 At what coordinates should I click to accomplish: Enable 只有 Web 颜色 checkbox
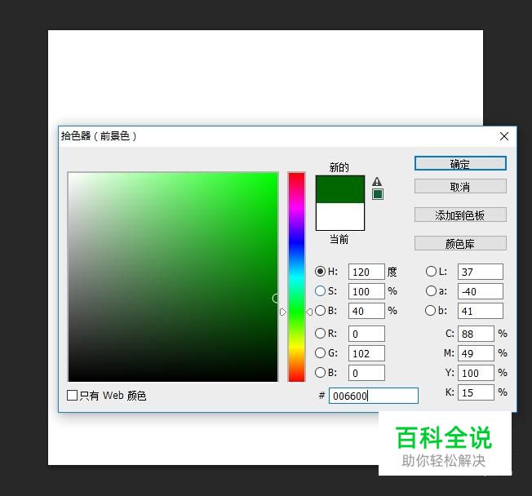73,395
